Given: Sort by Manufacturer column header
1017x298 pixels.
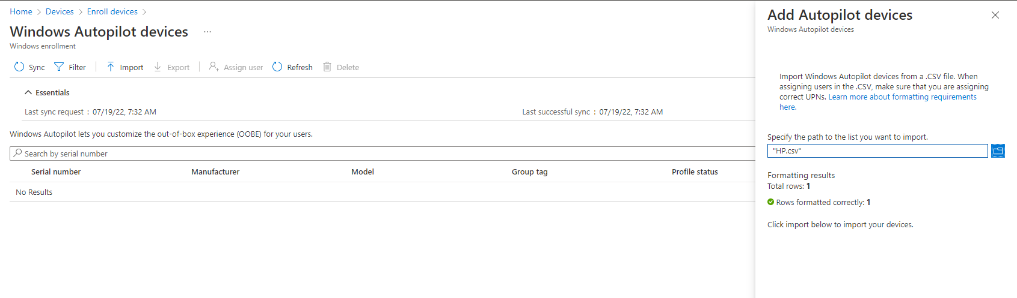Looking at the screenshot, I should 215,171.
